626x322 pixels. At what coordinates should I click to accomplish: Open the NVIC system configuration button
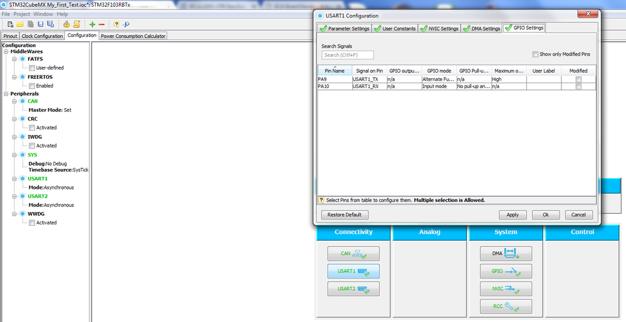506,288
